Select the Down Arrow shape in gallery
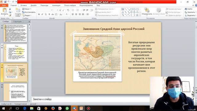Screen dimensions: 197x111 [x=134, y=12]
